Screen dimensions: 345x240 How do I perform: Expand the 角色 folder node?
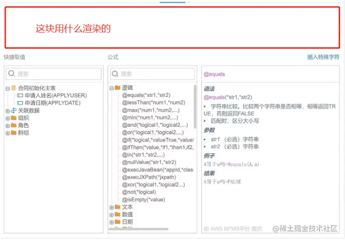pos(8,126)
